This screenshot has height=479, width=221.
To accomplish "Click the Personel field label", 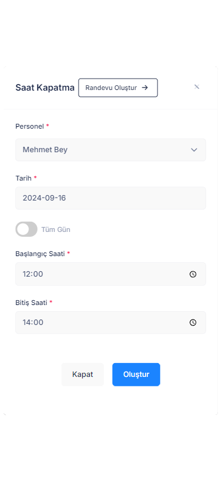I will tap(30, 126).
